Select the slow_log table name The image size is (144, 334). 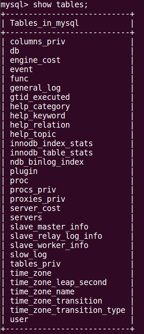pyautogui.click(x=28, y=255)
